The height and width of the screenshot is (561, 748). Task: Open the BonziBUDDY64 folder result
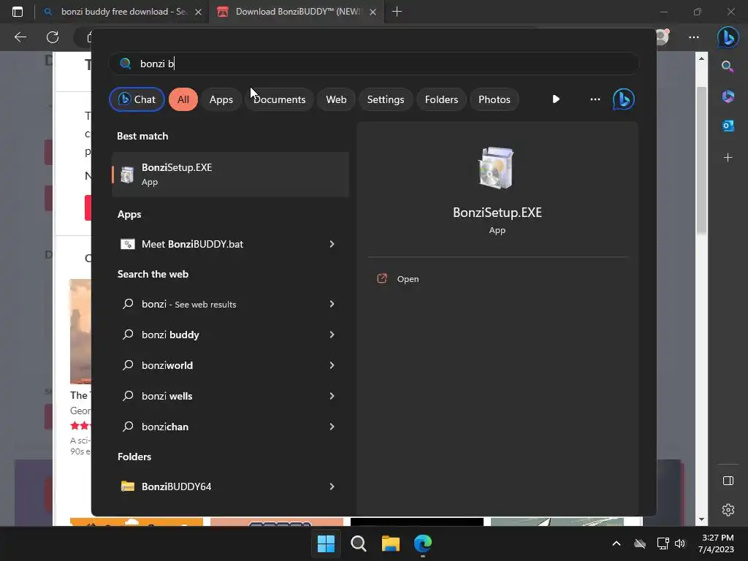pos(219,486)
